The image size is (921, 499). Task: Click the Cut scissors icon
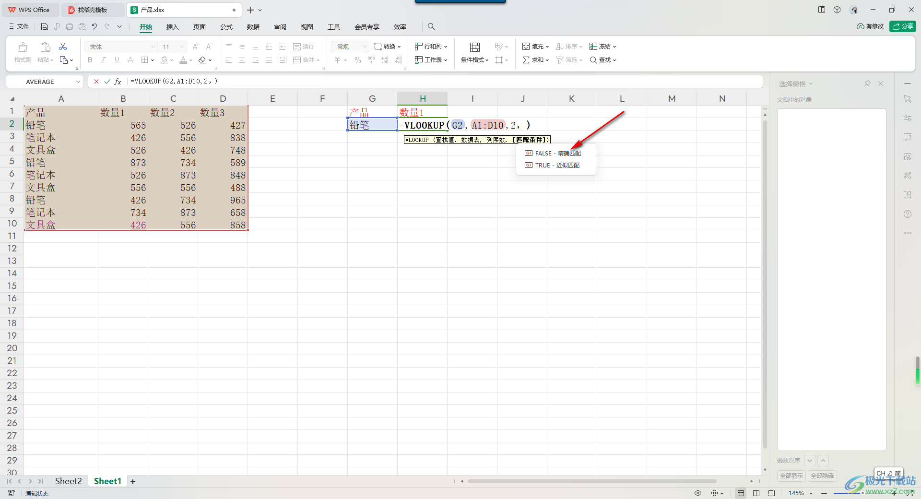[x=63, y=47]
